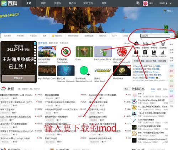178x150 pixels.
Task: Click the box icon for adding a mod
Action: pyautogui.click(x=136, y=44)
